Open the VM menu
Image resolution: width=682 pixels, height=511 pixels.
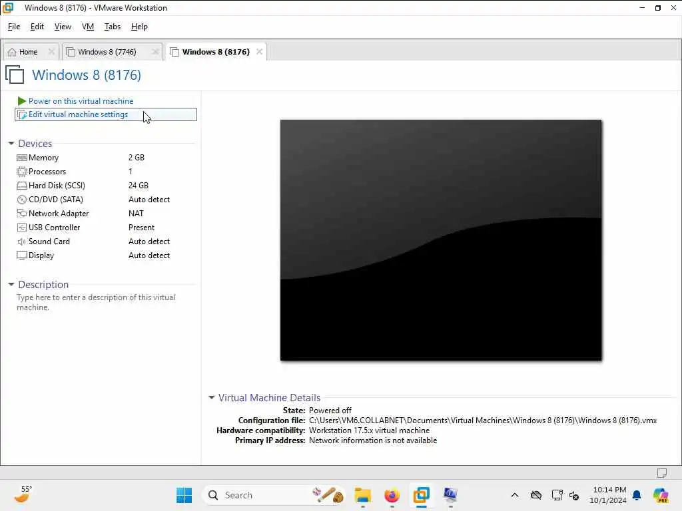[88, 27]
